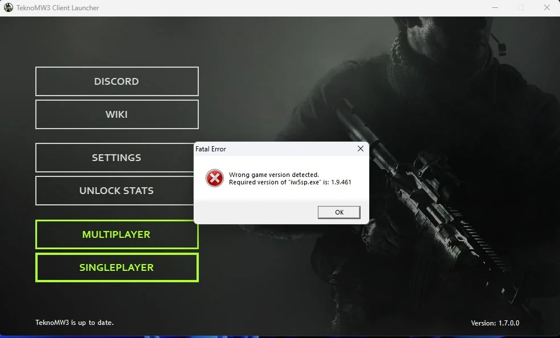Open the WIKI link button
Screen dimensions: 560x338
coord(117,114)
